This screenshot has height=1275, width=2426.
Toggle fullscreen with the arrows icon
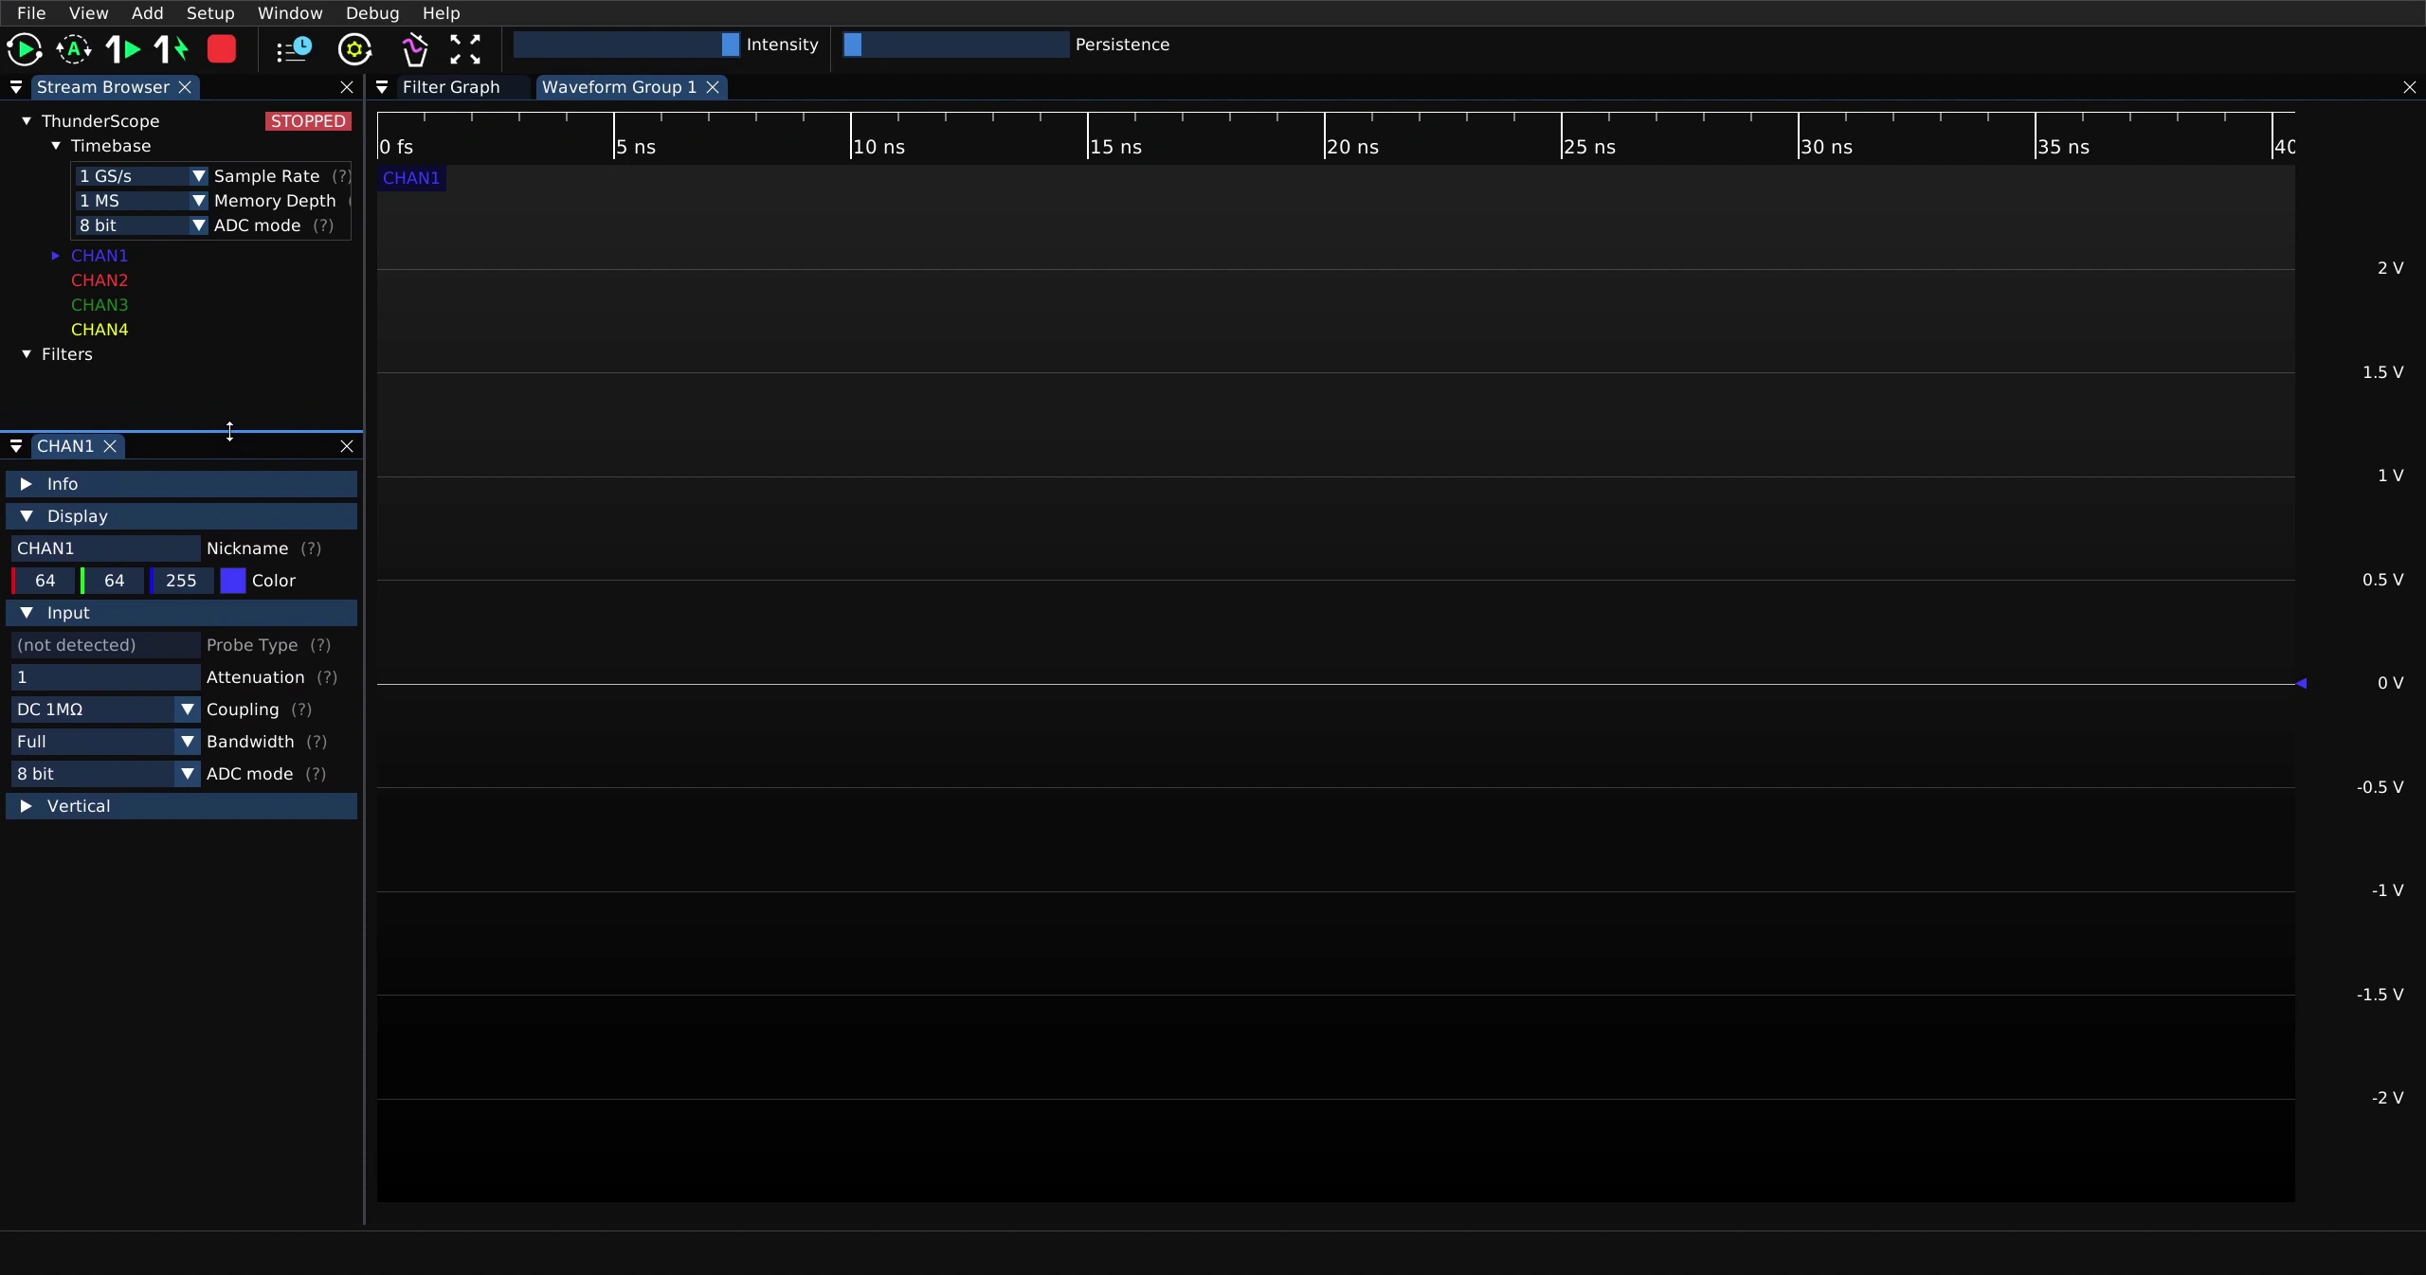pos(465,48)
